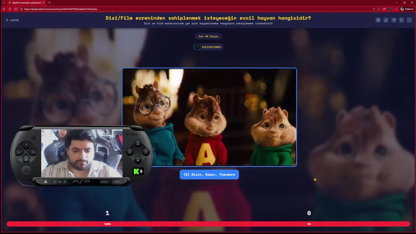Click the webcam feed inside the PSP frame
This screenshot has width=416, height=234.
coord(82,153)
